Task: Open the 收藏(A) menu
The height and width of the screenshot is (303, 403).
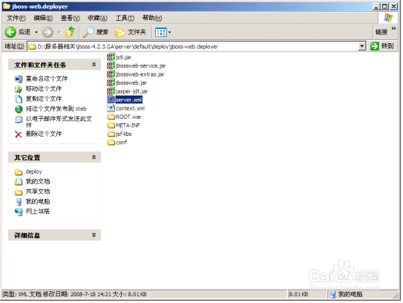Action: click(97, 18)
